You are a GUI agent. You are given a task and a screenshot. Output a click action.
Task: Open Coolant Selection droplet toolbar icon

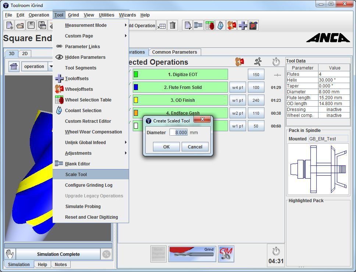tap(220, 25)
